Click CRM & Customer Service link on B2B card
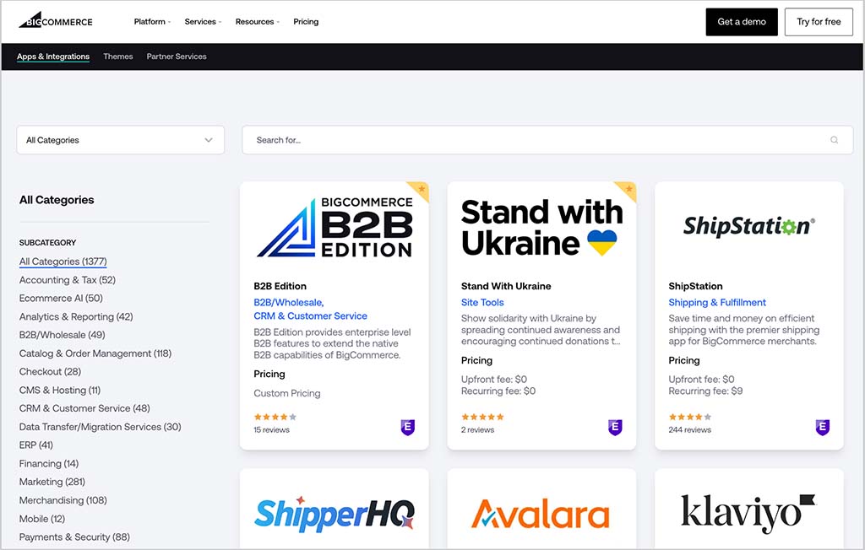865x550 pixels. 310,315
